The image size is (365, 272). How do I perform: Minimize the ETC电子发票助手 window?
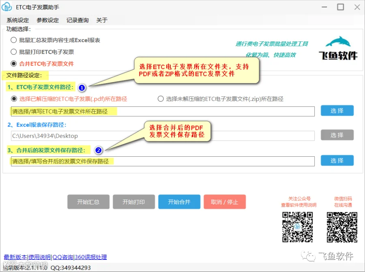click(x=324, y=7)
